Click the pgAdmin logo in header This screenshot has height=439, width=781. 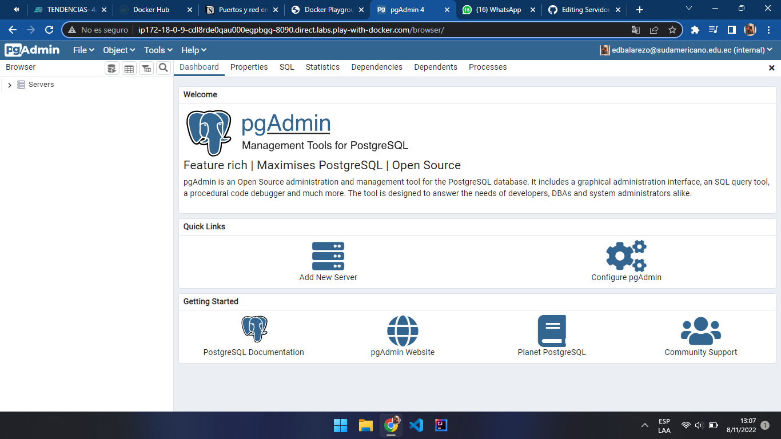tap(32, 50)
